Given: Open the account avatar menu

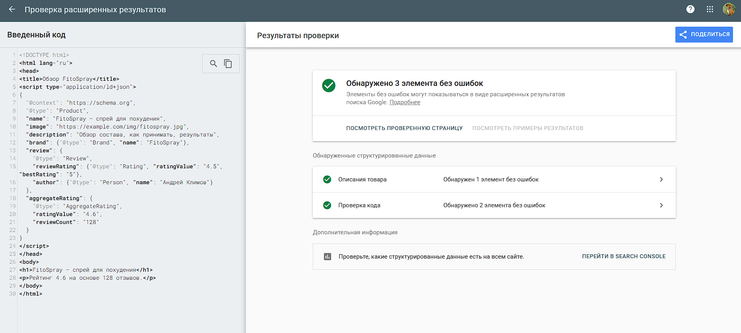Looking at the screenshot, I should click(729, 9).
